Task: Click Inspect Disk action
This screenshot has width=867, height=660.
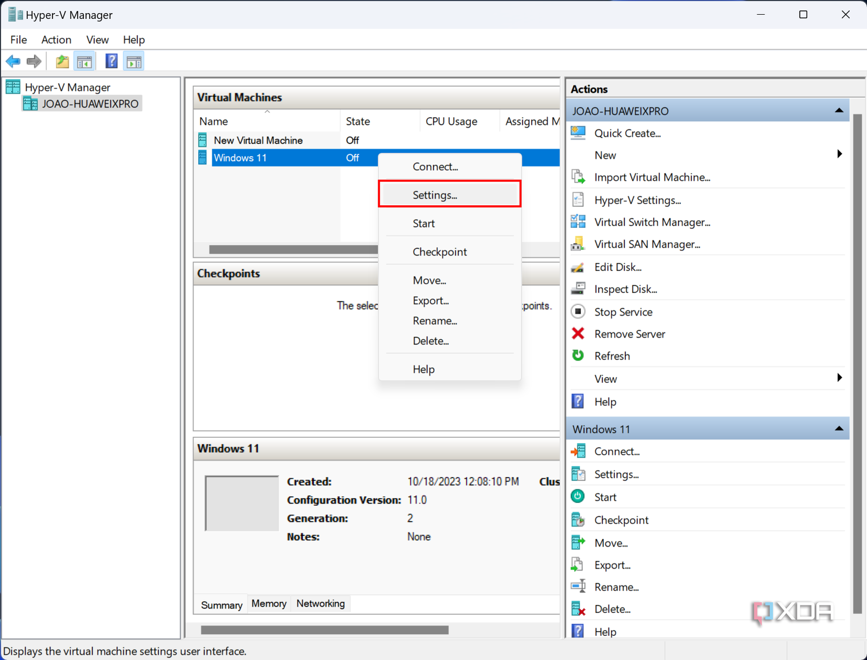Action: coord(625,289)
